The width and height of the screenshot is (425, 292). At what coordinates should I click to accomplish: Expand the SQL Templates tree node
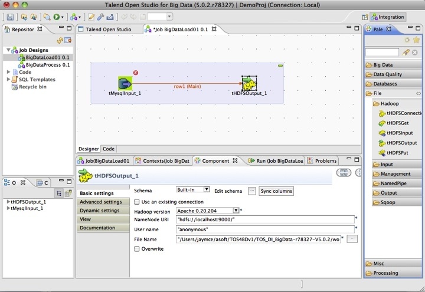[8, 80]
